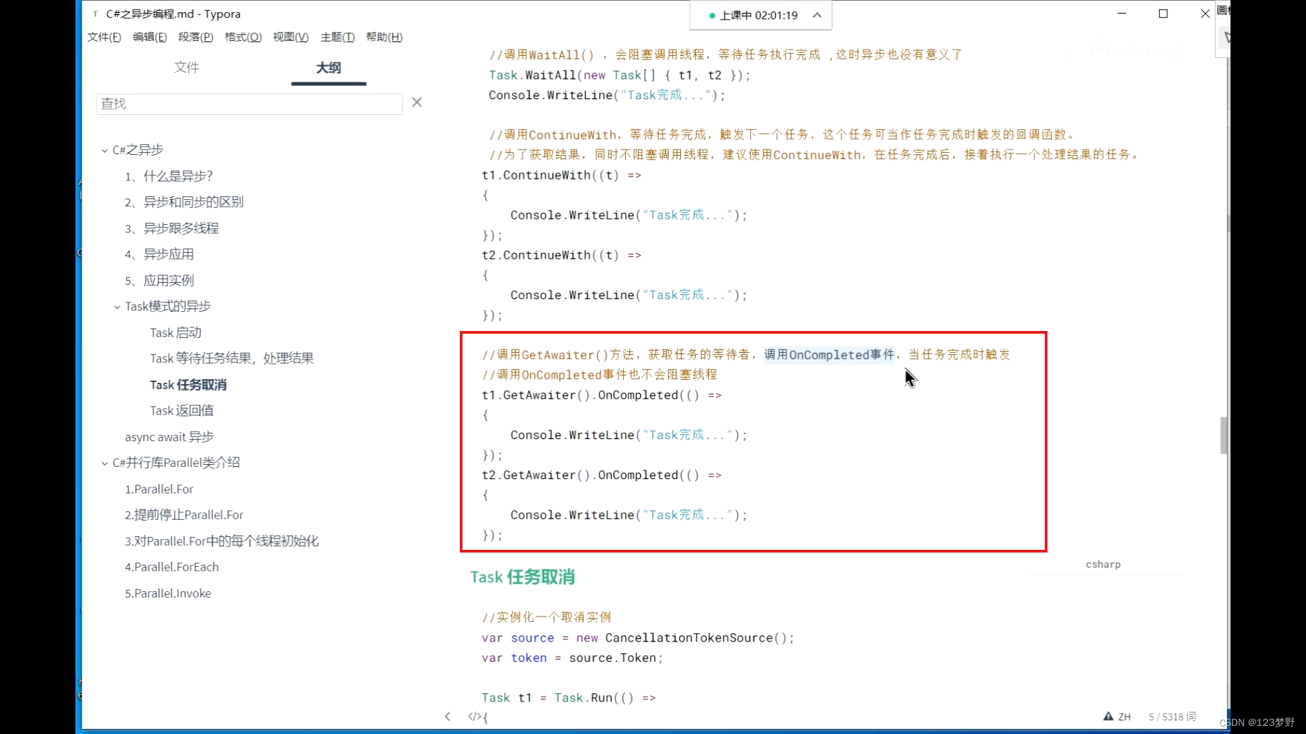Image resolution: width=1306 pixels, height=734 pixels.
Task: Click the green class-in-session status dot
Action: (x=712, y=16)
